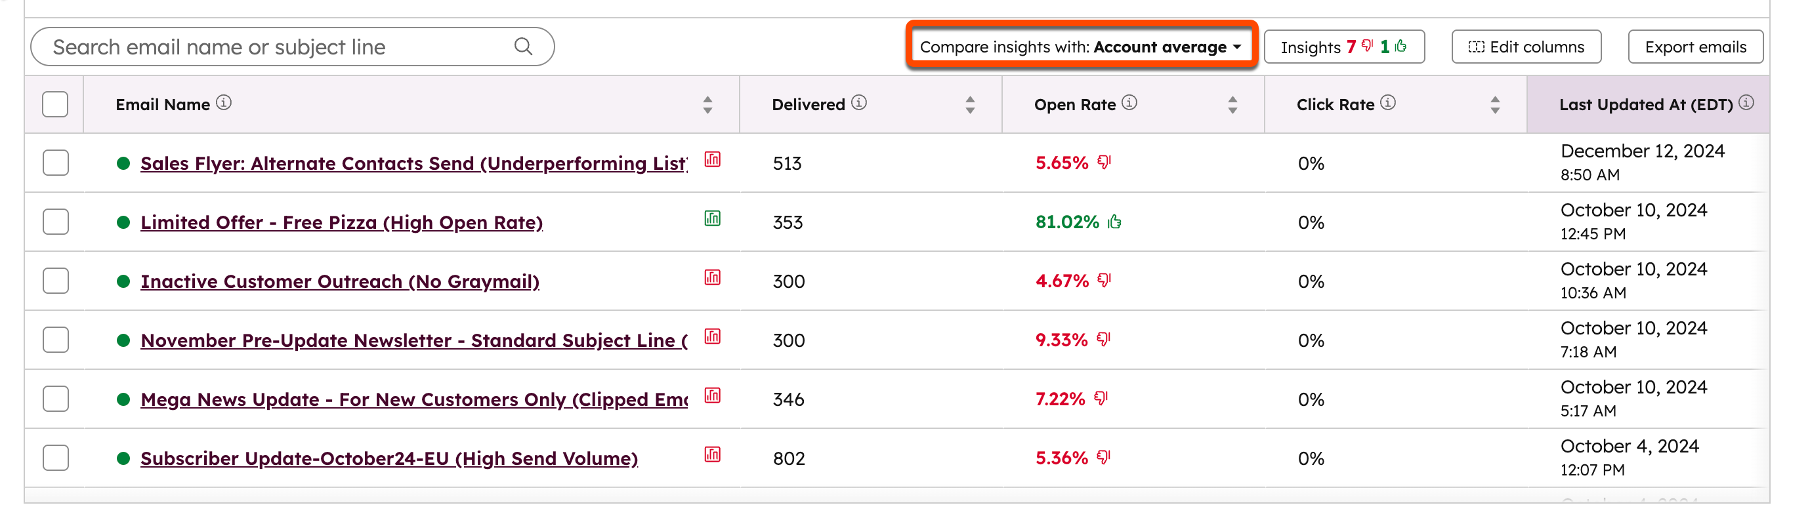This screenshot has width=1810, height=522.
Task: Click the Last Updated At column header
Action: click(1645, 105)
